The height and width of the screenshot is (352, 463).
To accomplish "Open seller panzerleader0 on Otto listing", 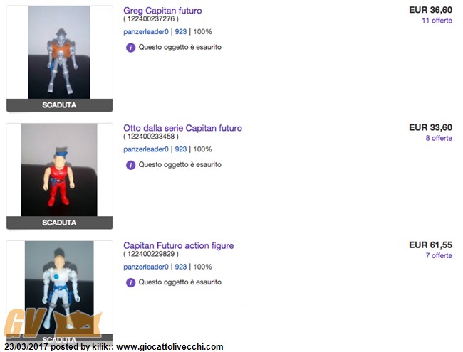I will click(x=146, y=149).
